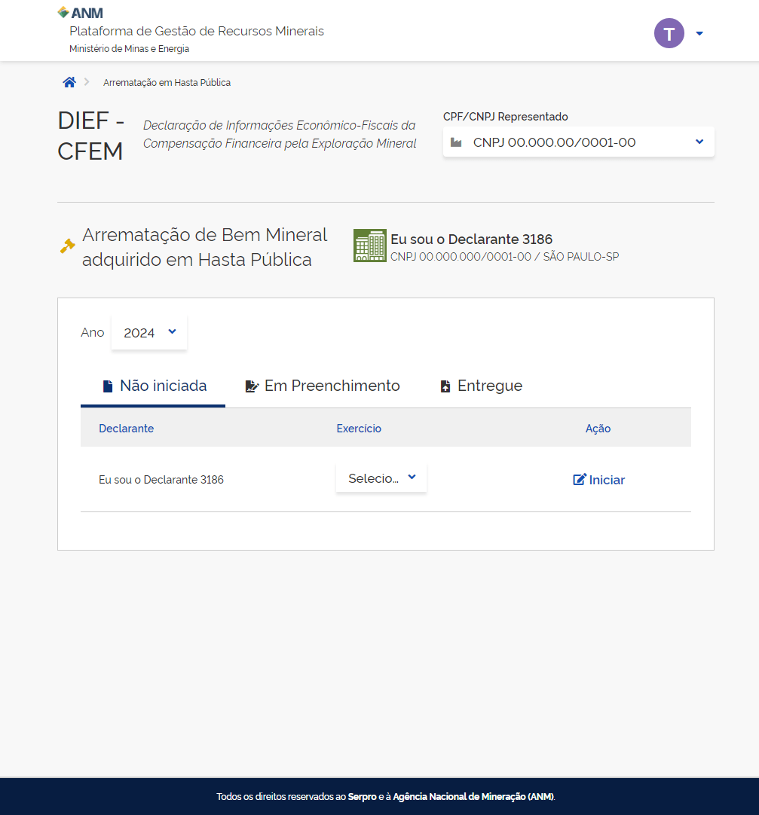This screenshot has width=759, height=815.
Task: Click Agência Nacional de Mineração footer link
Action: click(x=473, y=796)
